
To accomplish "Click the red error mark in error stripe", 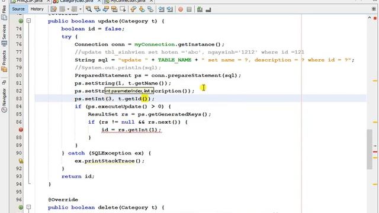I will (375, 151).
